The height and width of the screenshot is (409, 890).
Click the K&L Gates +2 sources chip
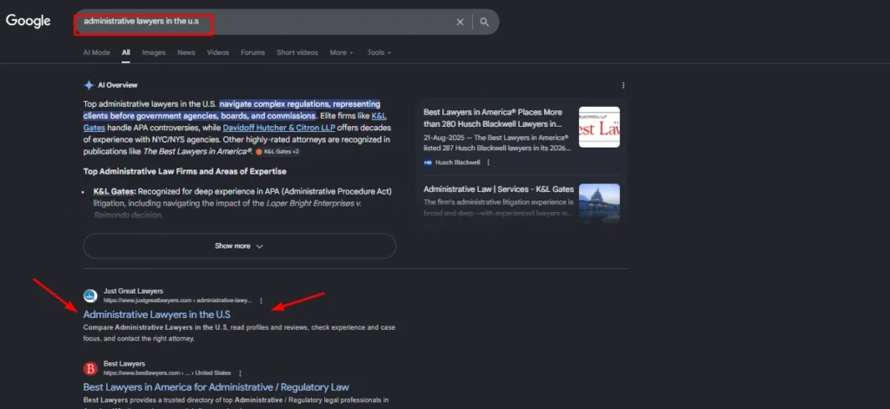[277, 152]
